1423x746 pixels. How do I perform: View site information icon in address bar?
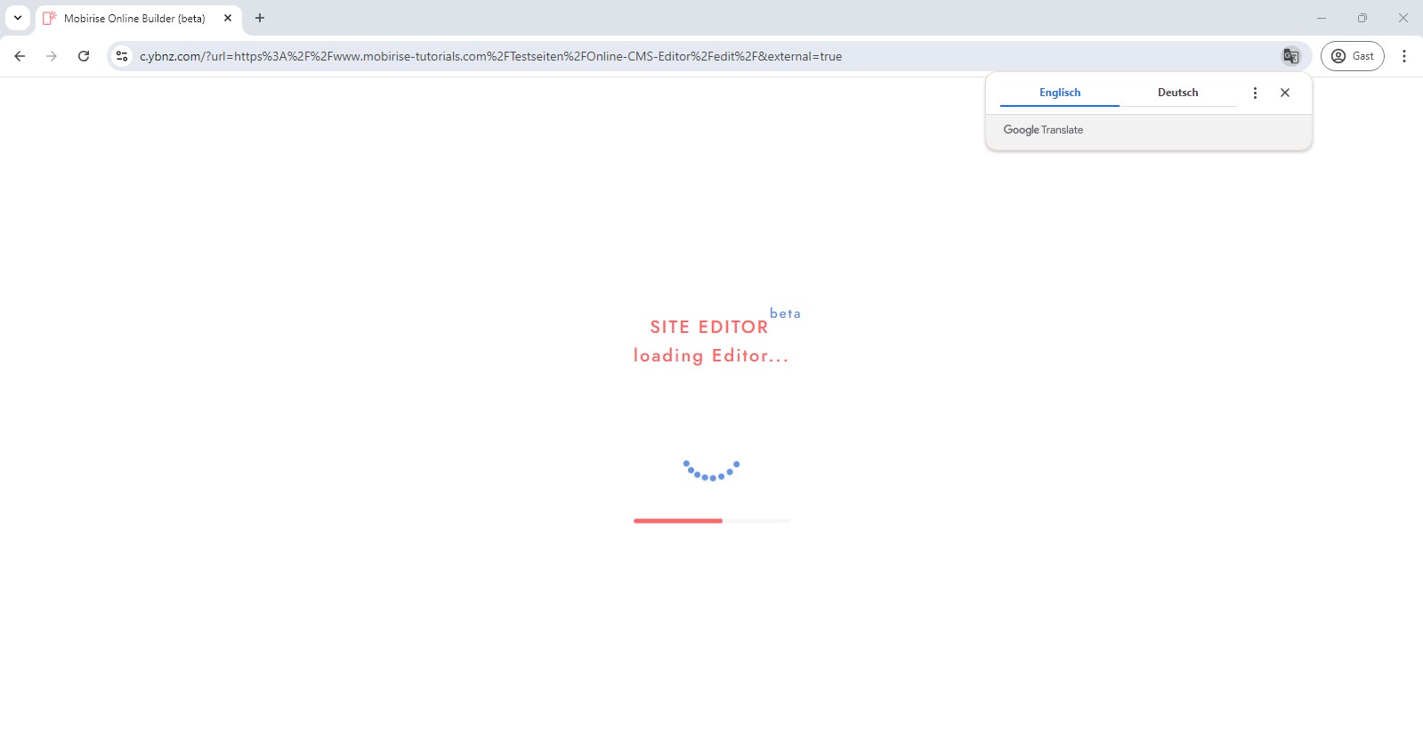[122, 56]
